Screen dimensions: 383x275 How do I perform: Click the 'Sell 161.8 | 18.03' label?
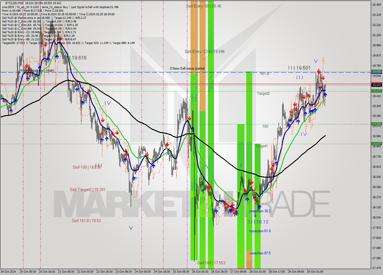coord(86,221)
